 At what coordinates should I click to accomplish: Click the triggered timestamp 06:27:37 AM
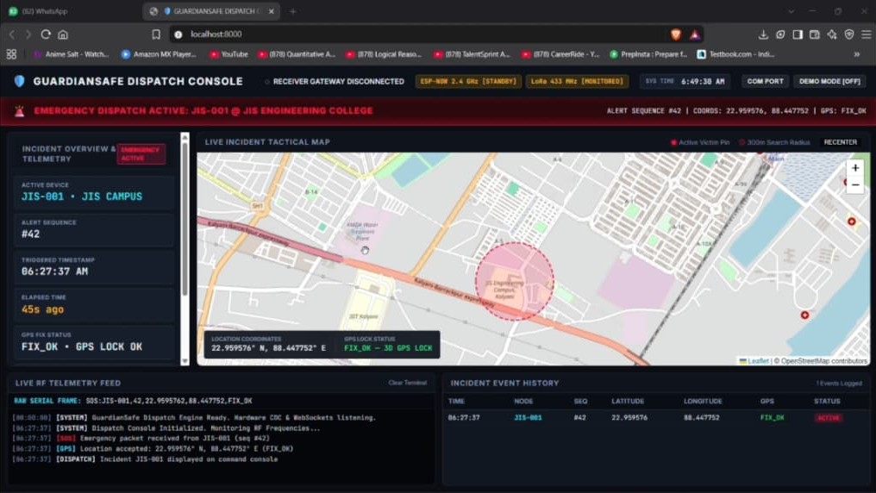pyautogui.click(x=54, y=271)
